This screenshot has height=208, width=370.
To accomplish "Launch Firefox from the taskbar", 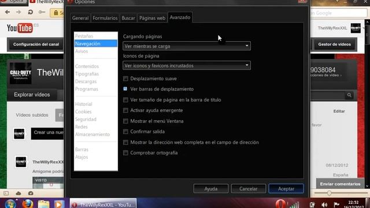I will (x=27, y=203).
